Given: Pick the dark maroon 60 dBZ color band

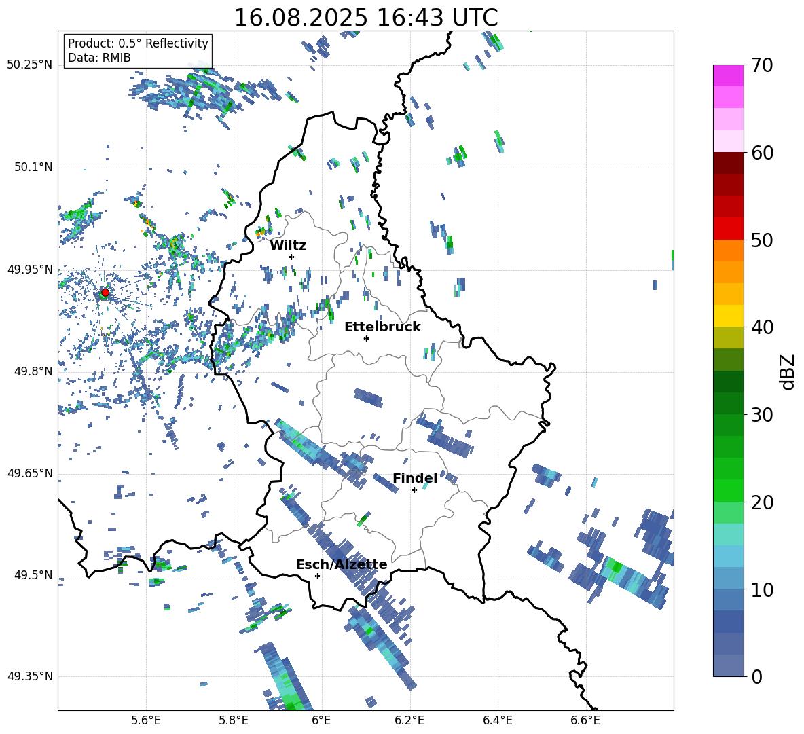Looking at the screenshot, I should (728, 163).
